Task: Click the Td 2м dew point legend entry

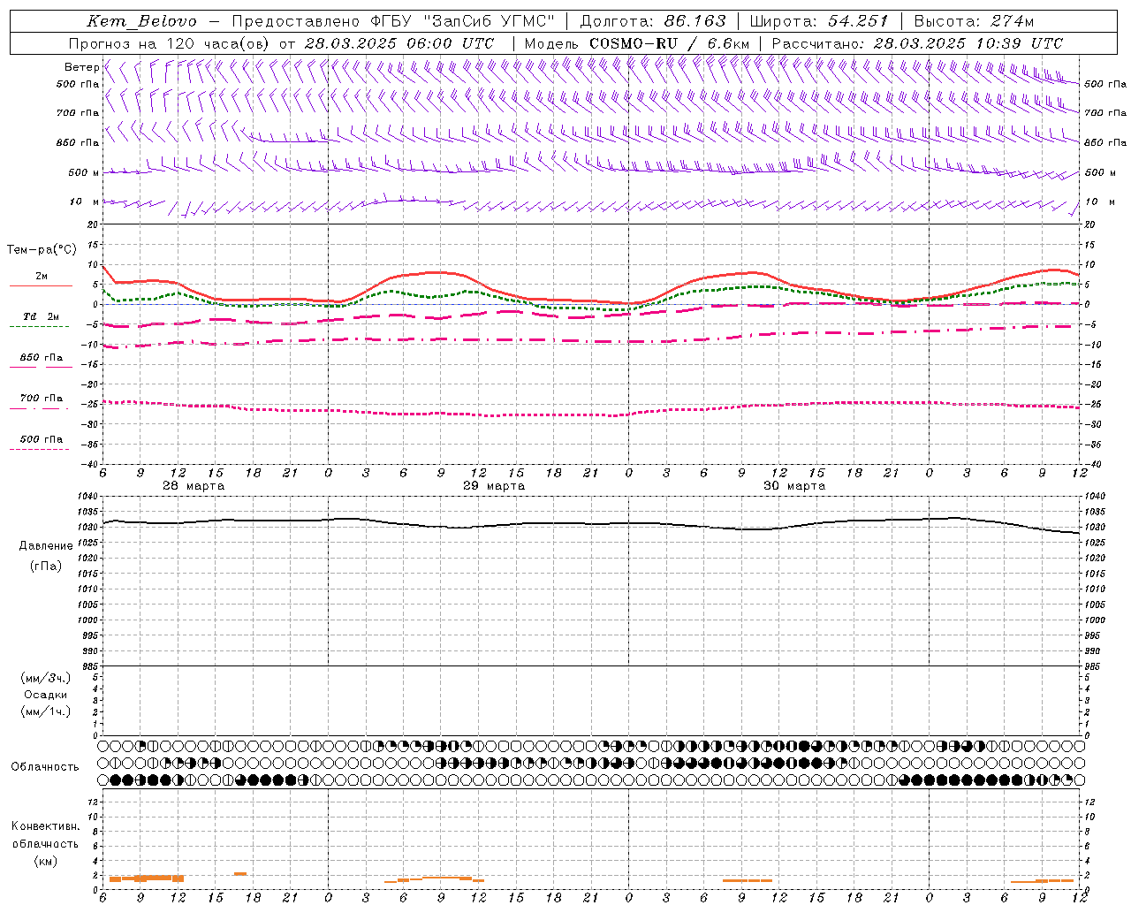Action: coord(42,316)
